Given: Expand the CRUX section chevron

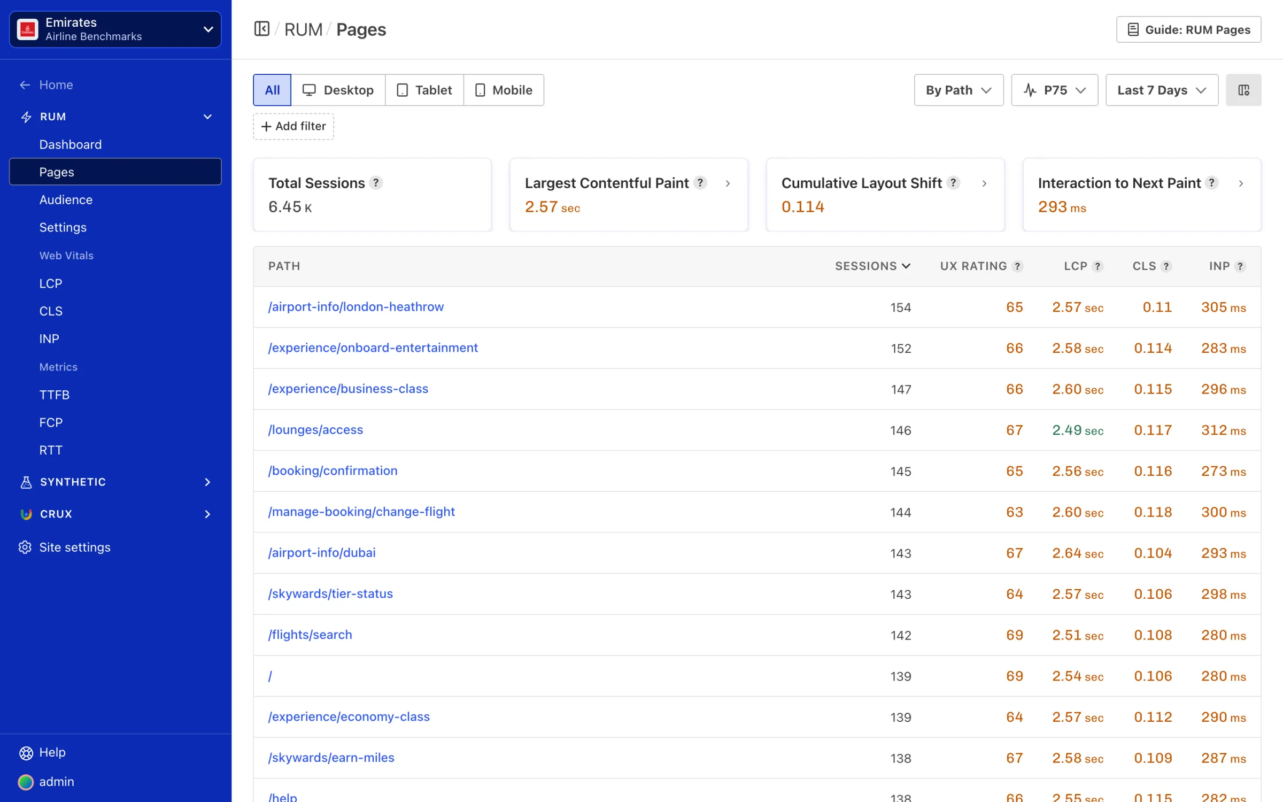Looking at the screenshot, I should [x=207, y=514].
